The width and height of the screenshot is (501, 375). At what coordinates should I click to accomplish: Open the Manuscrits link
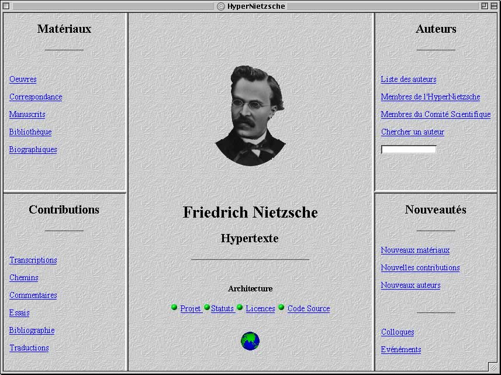pos(27,115)
